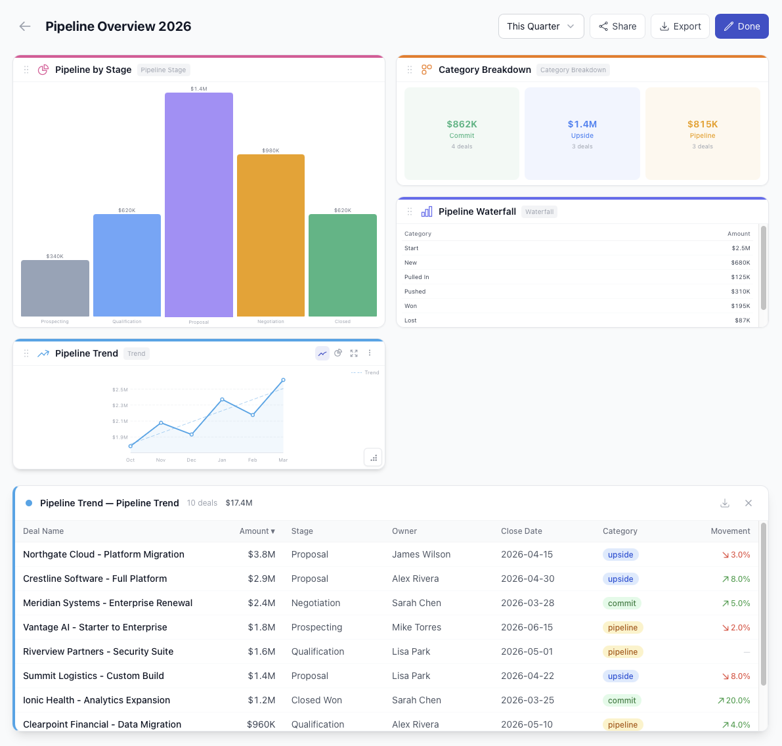The width and height of the screenshot is (782, 746).
Task: Click the Waterfall table scrollbar
Action: point(763,268)
